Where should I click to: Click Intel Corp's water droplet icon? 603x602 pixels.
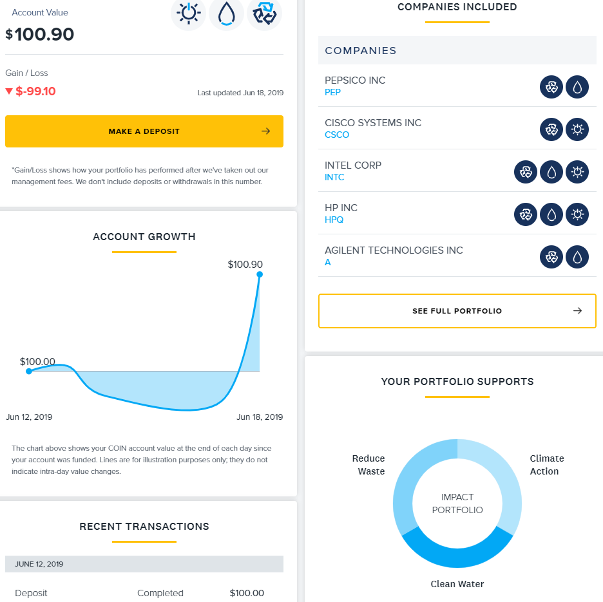click(551, 172)
